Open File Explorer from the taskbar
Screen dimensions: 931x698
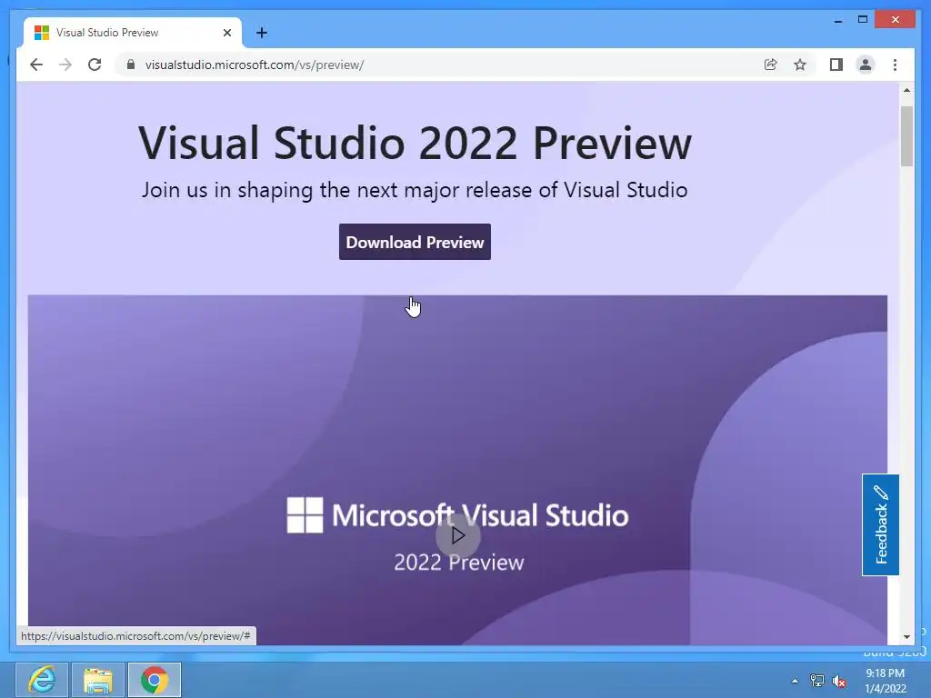(98, 680)
